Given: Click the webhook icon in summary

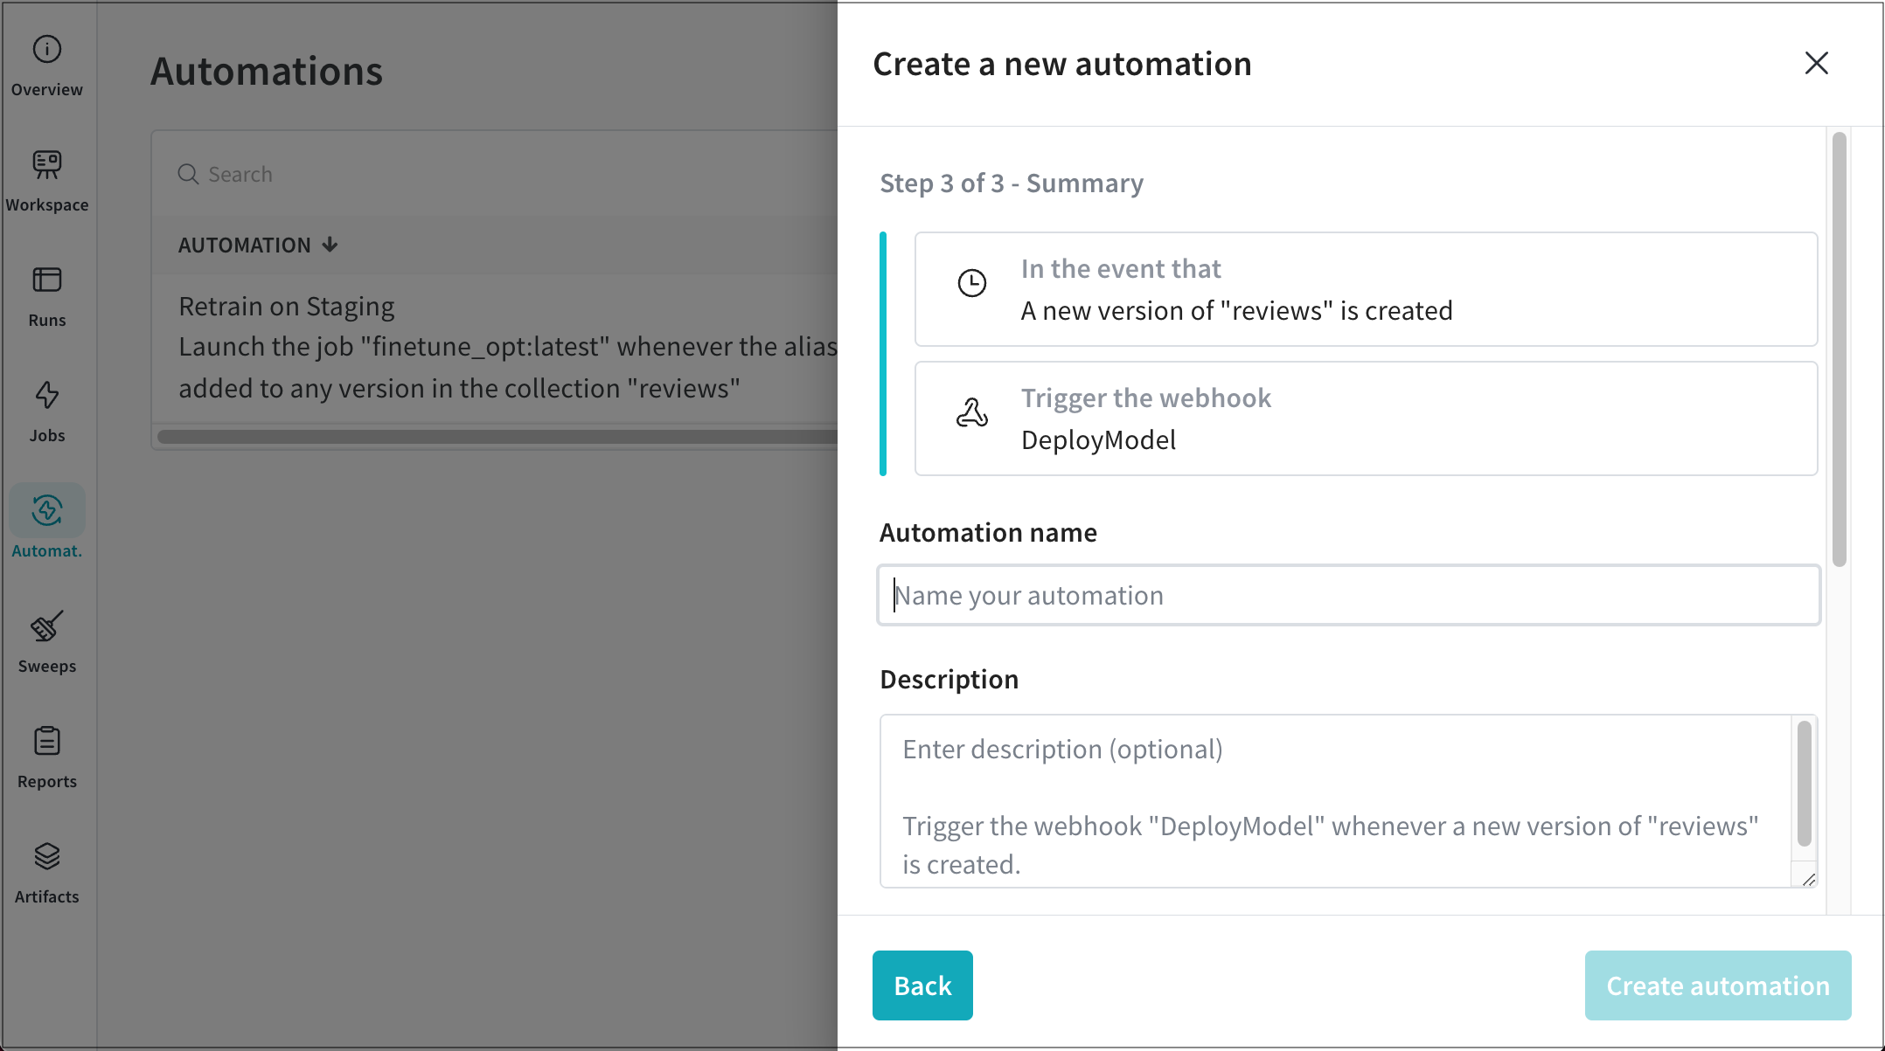Looking at the screenshot, I should 971,413.
